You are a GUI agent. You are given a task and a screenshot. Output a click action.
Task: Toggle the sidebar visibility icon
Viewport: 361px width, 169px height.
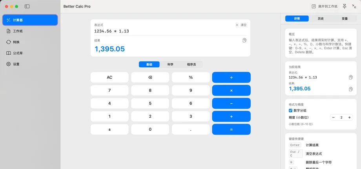coord(27,6)
